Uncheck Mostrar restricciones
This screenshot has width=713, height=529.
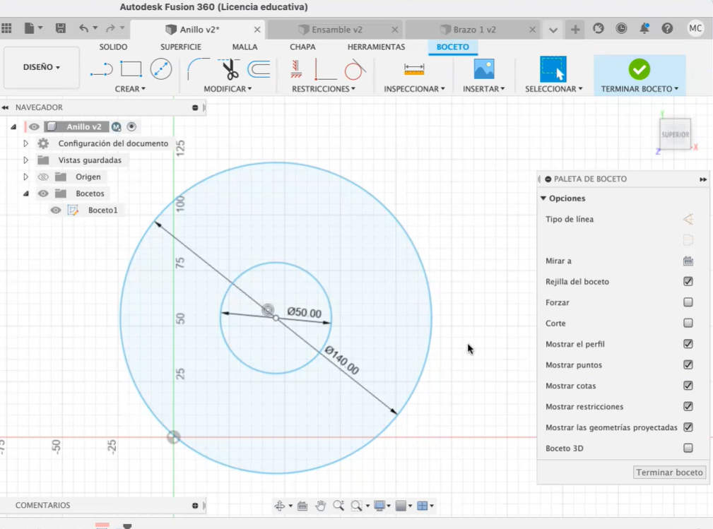point(688,406)
